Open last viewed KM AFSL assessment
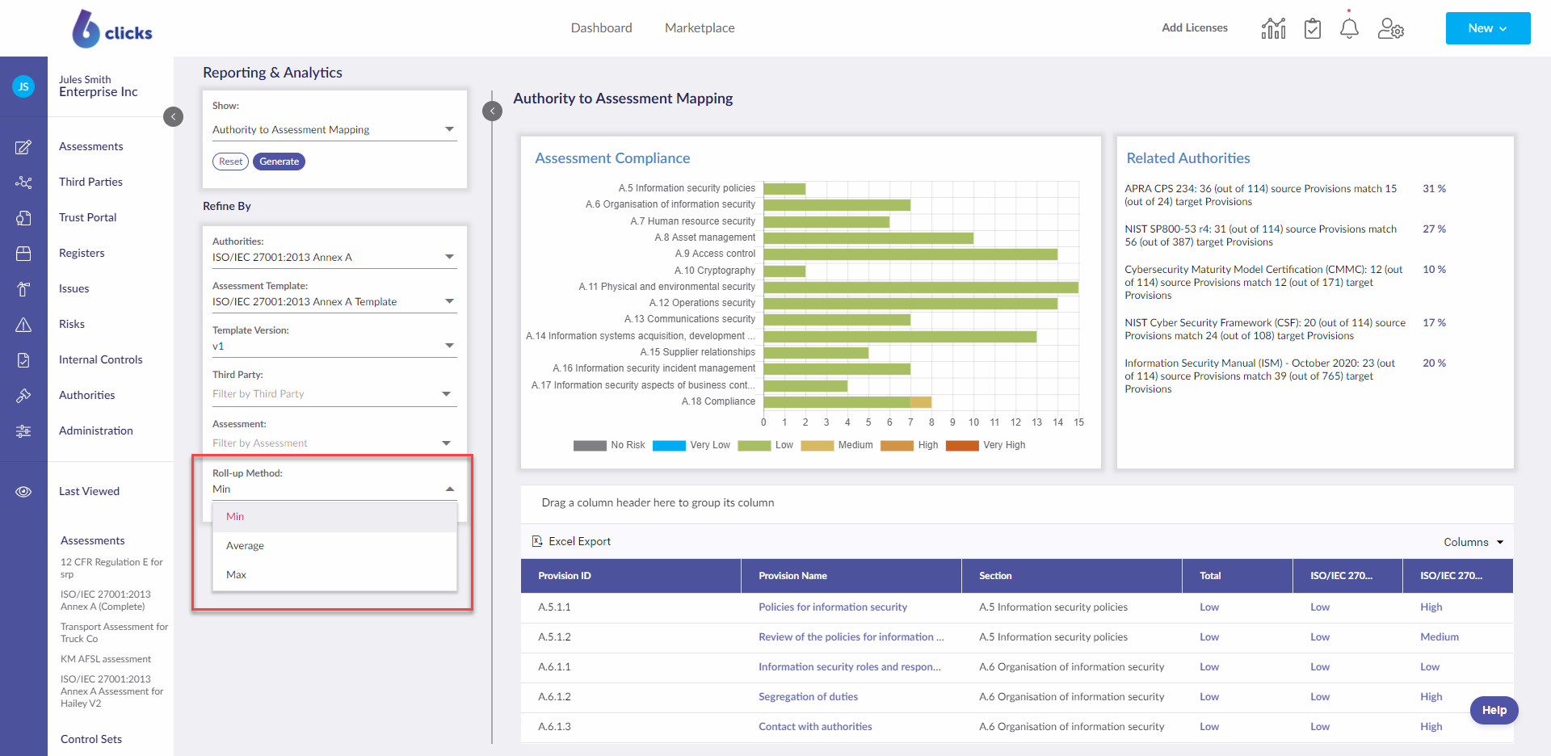This screenshot has height=756, width=1551. (x=106, y=659)
